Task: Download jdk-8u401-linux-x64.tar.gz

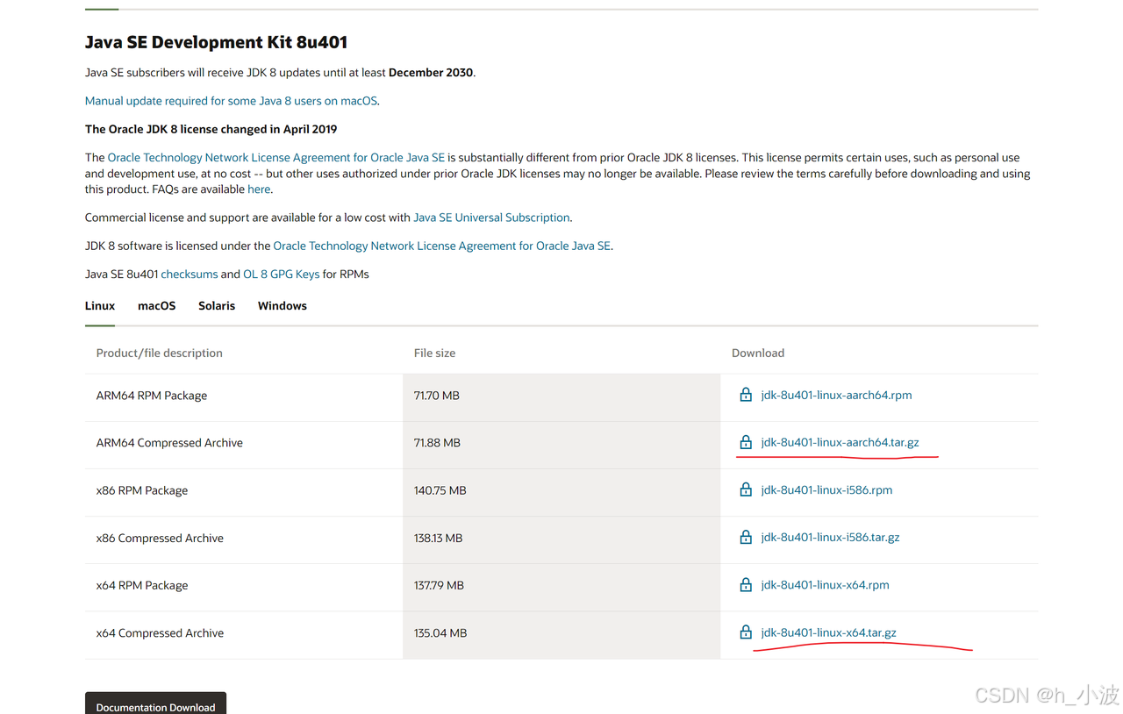Action: click(828, 632)
